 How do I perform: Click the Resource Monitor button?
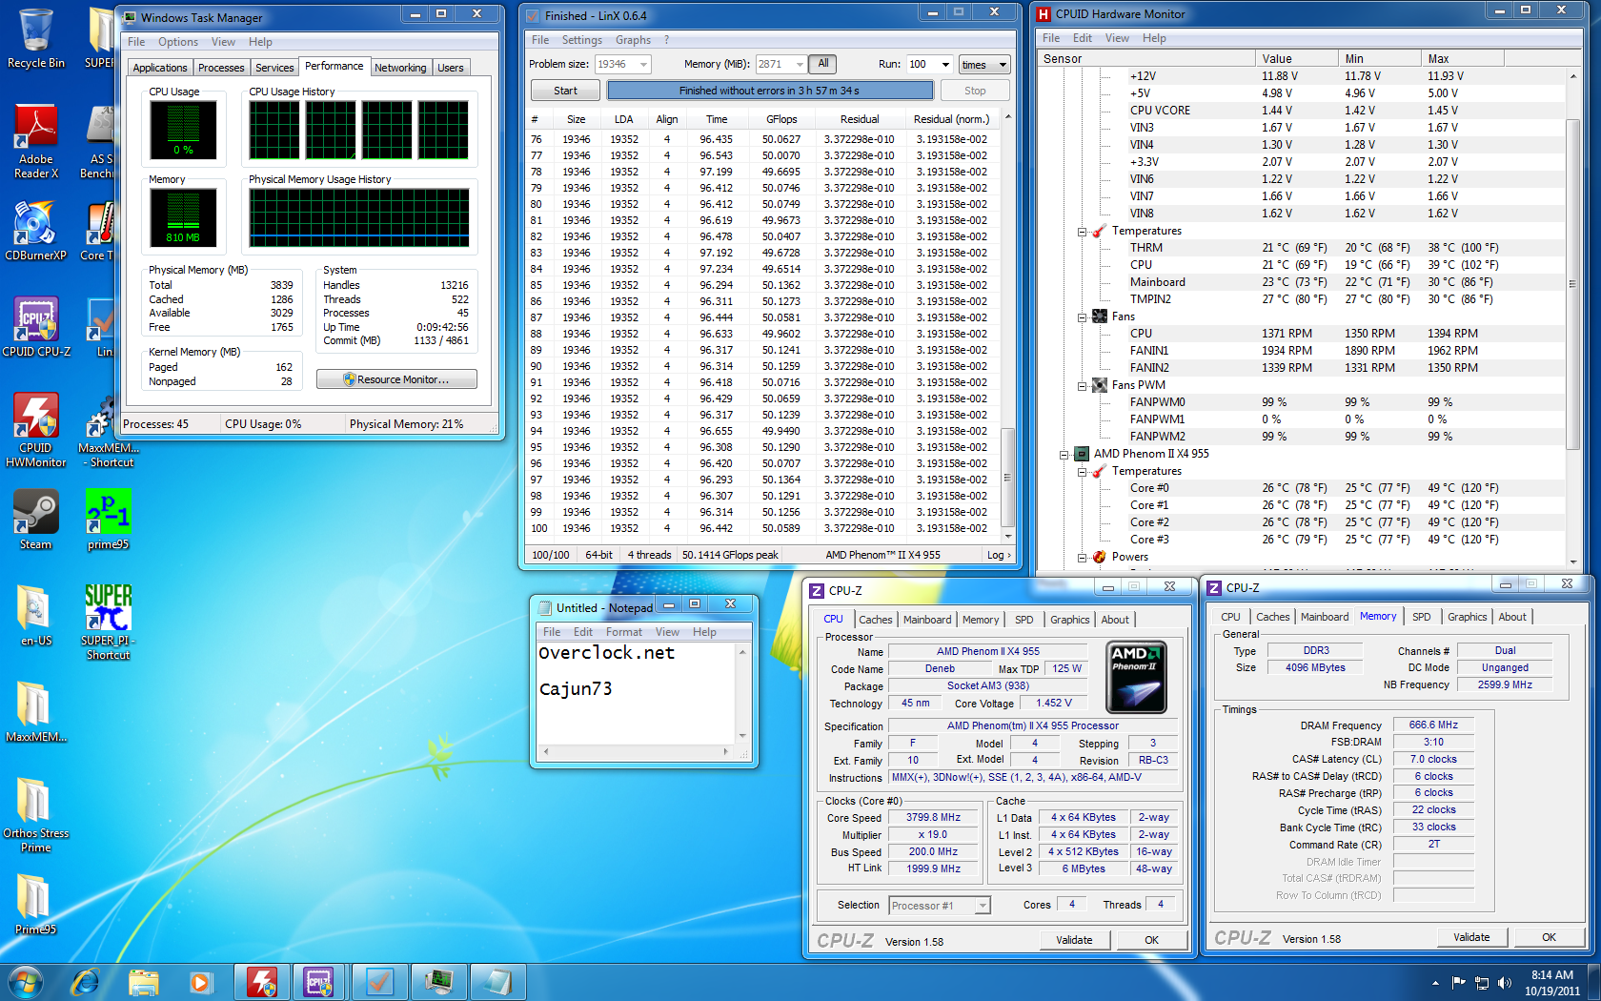[396, 379]
